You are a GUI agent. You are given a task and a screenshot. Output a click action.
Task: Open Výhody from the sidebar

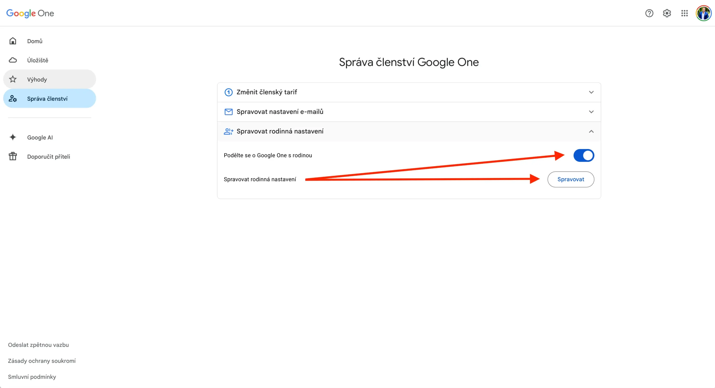click(x=37, y=79)
